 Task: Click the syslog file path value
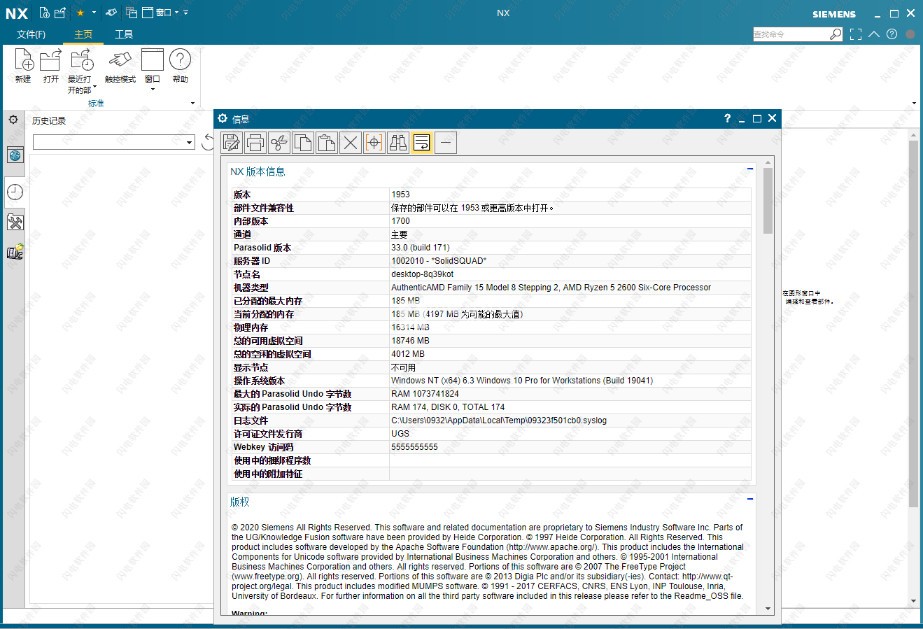coord(499,420)
